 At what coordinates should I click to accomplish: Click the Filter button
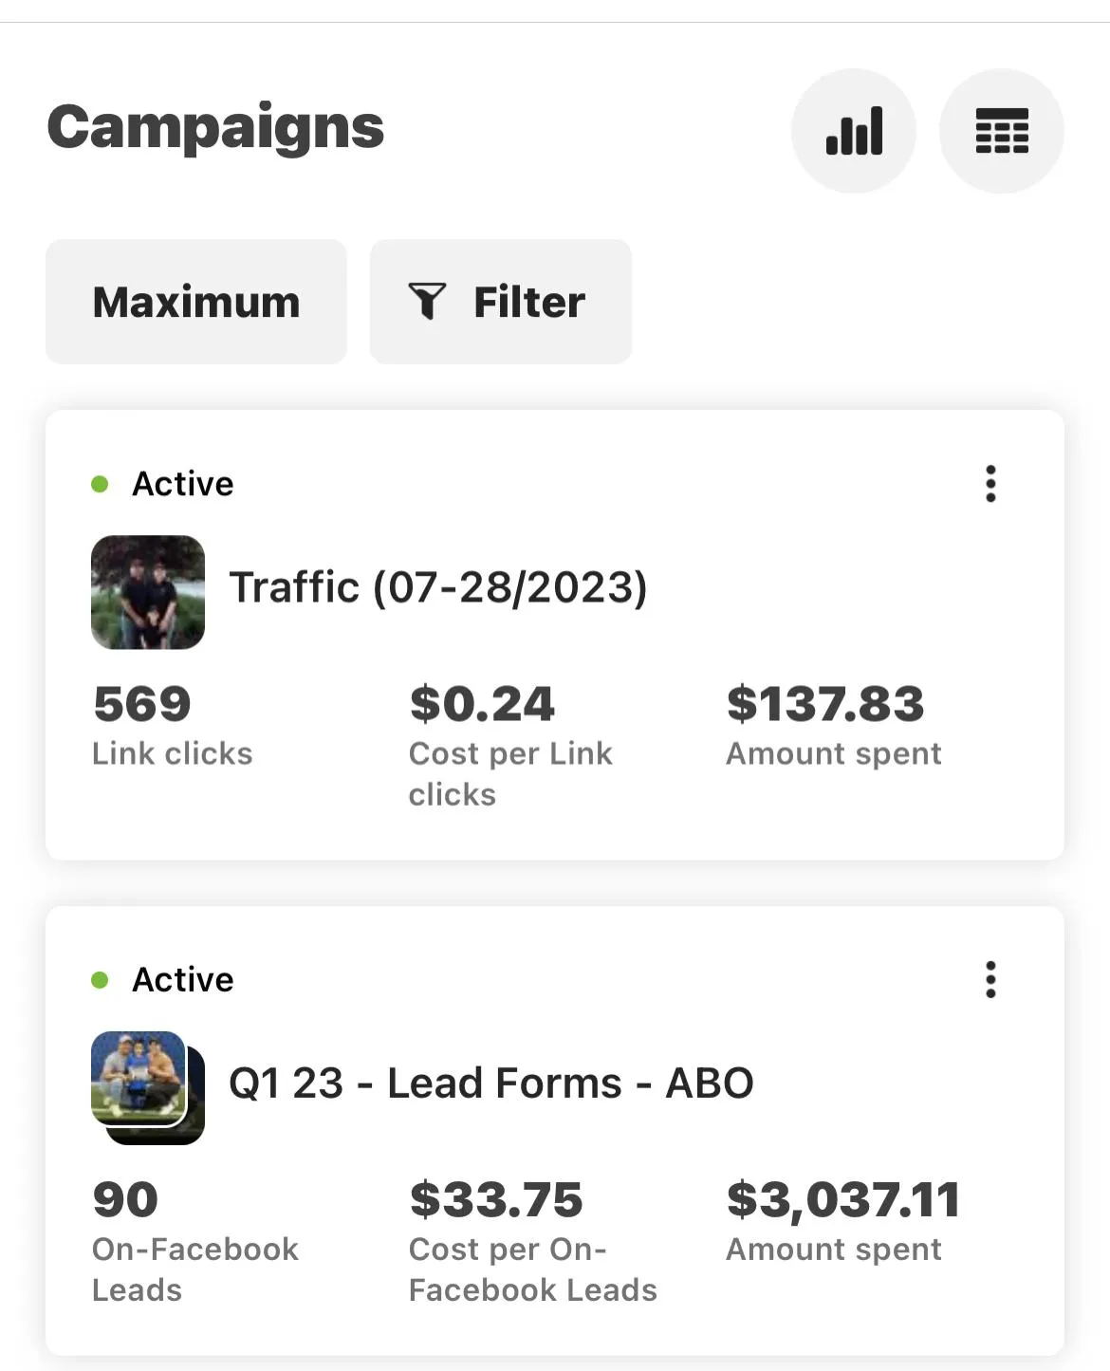tap(500, 302)
